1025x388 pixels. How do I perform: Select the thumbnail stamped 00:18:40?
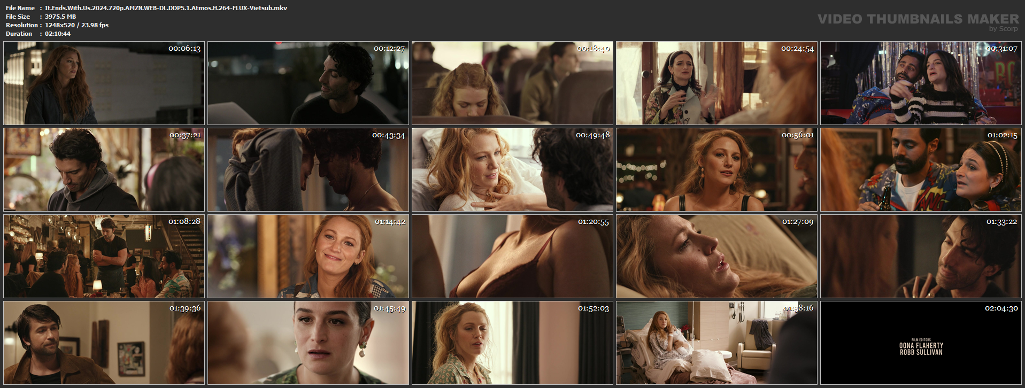coord(512,83)
